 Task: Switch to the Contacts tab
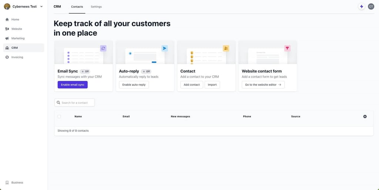pyautogui.click(x=77, y=7)
